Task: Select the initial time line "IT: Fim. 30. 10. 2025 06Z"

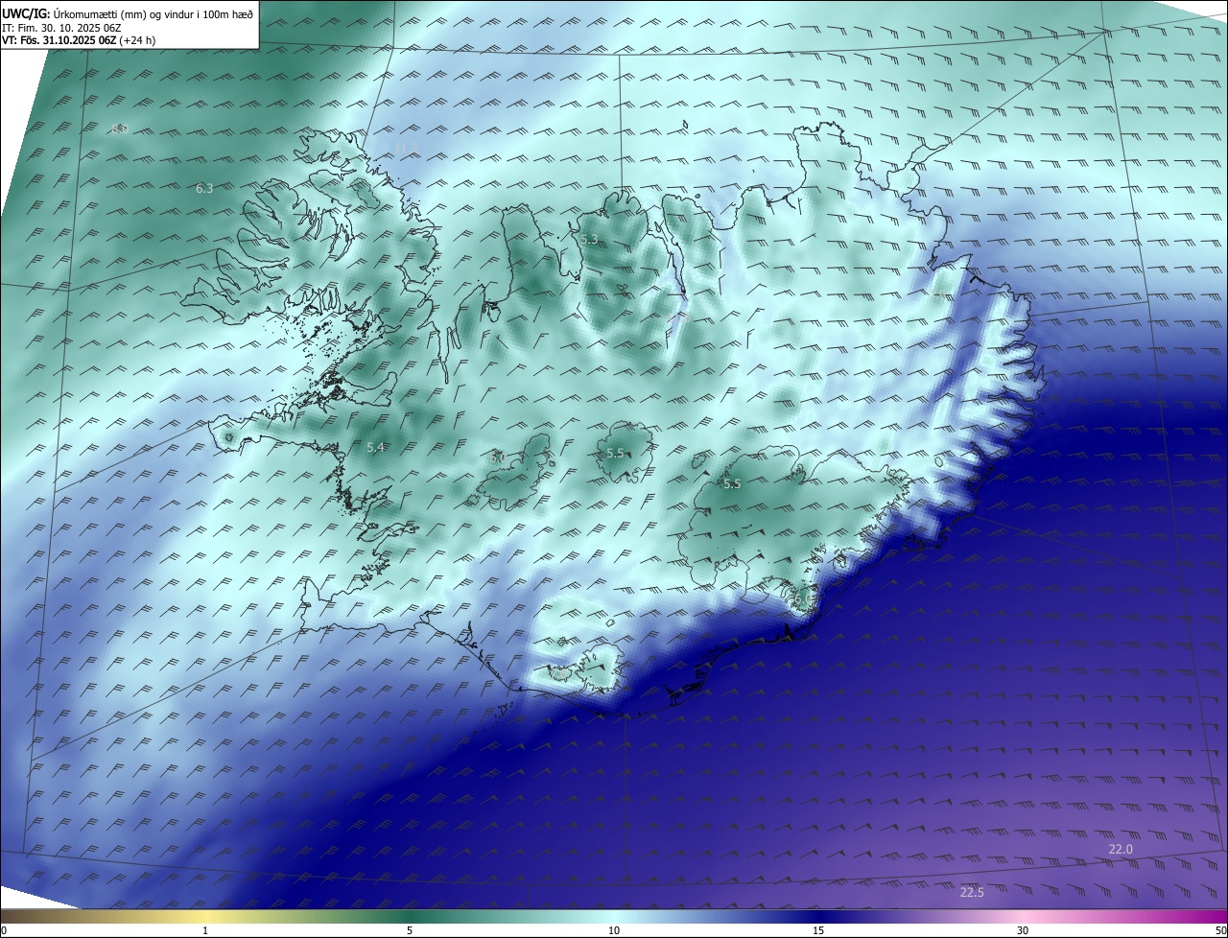Action: (61, 28)
